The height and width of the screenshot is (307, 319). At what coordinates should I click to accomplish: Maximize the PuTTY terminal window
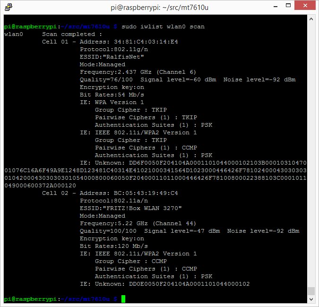pyautogui.click(x=288, y=6)
